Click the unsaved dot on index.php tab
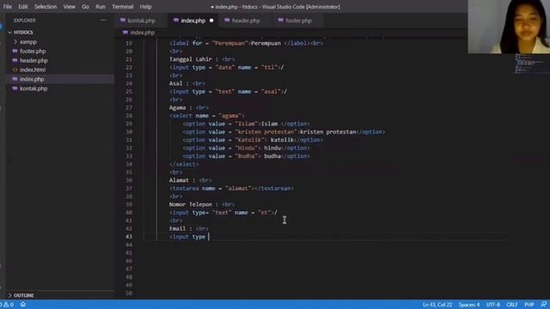This screenshot has height=309, width=550. point(211,21)
